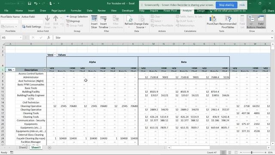Screen dimensions: 275x155
Task: Open the Insert tab
Action: 31,11
